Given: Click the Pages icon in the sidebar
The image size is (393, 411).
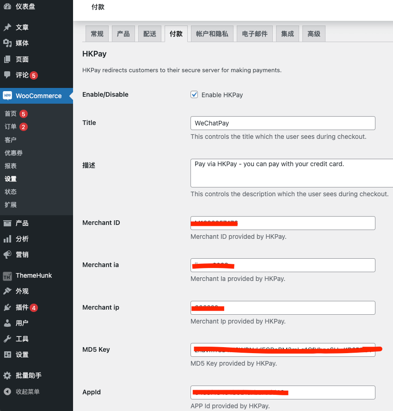Looking at the screenshot, I should (7, 59).
